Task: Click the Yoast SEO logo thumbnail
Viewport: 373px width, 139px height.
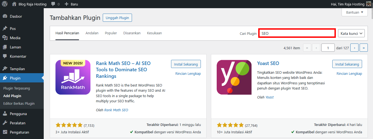Action: pyautogui.click(x=234, y=77)
